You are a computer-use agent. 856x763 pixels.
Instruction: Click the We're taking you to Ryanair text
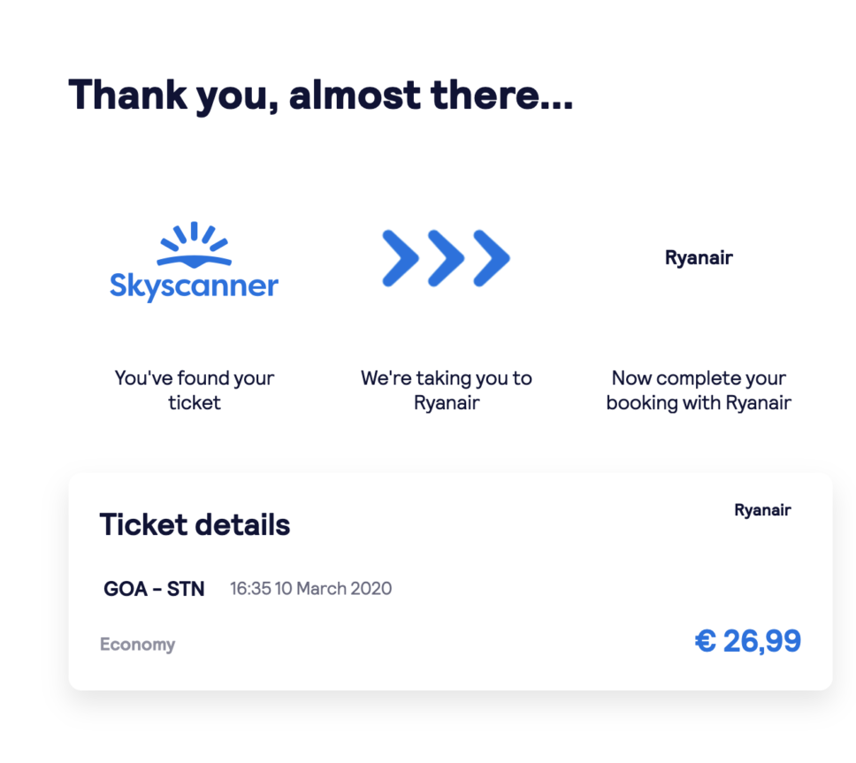pos(446,390)
